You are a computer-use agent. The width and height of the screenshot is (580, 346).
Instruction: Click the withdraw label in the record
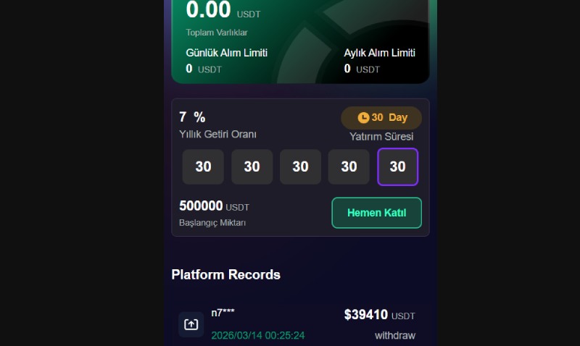click(x=394, y=336)
